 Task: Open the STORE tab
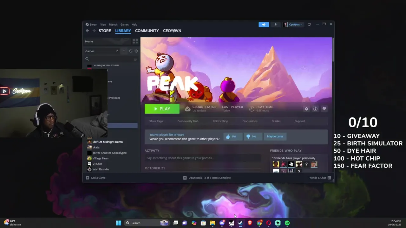point(105,31)
